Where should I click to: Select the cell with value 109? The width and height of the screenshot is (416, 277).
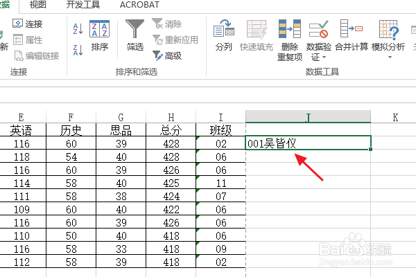[x=23, y=209]
